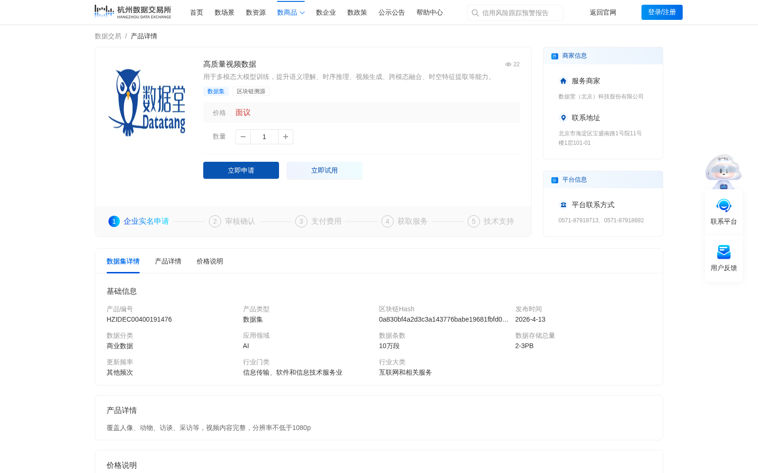This screenshot has height=473, width=758.
Task: Click the Datatang owl product logo
Action: coord(147,103)
